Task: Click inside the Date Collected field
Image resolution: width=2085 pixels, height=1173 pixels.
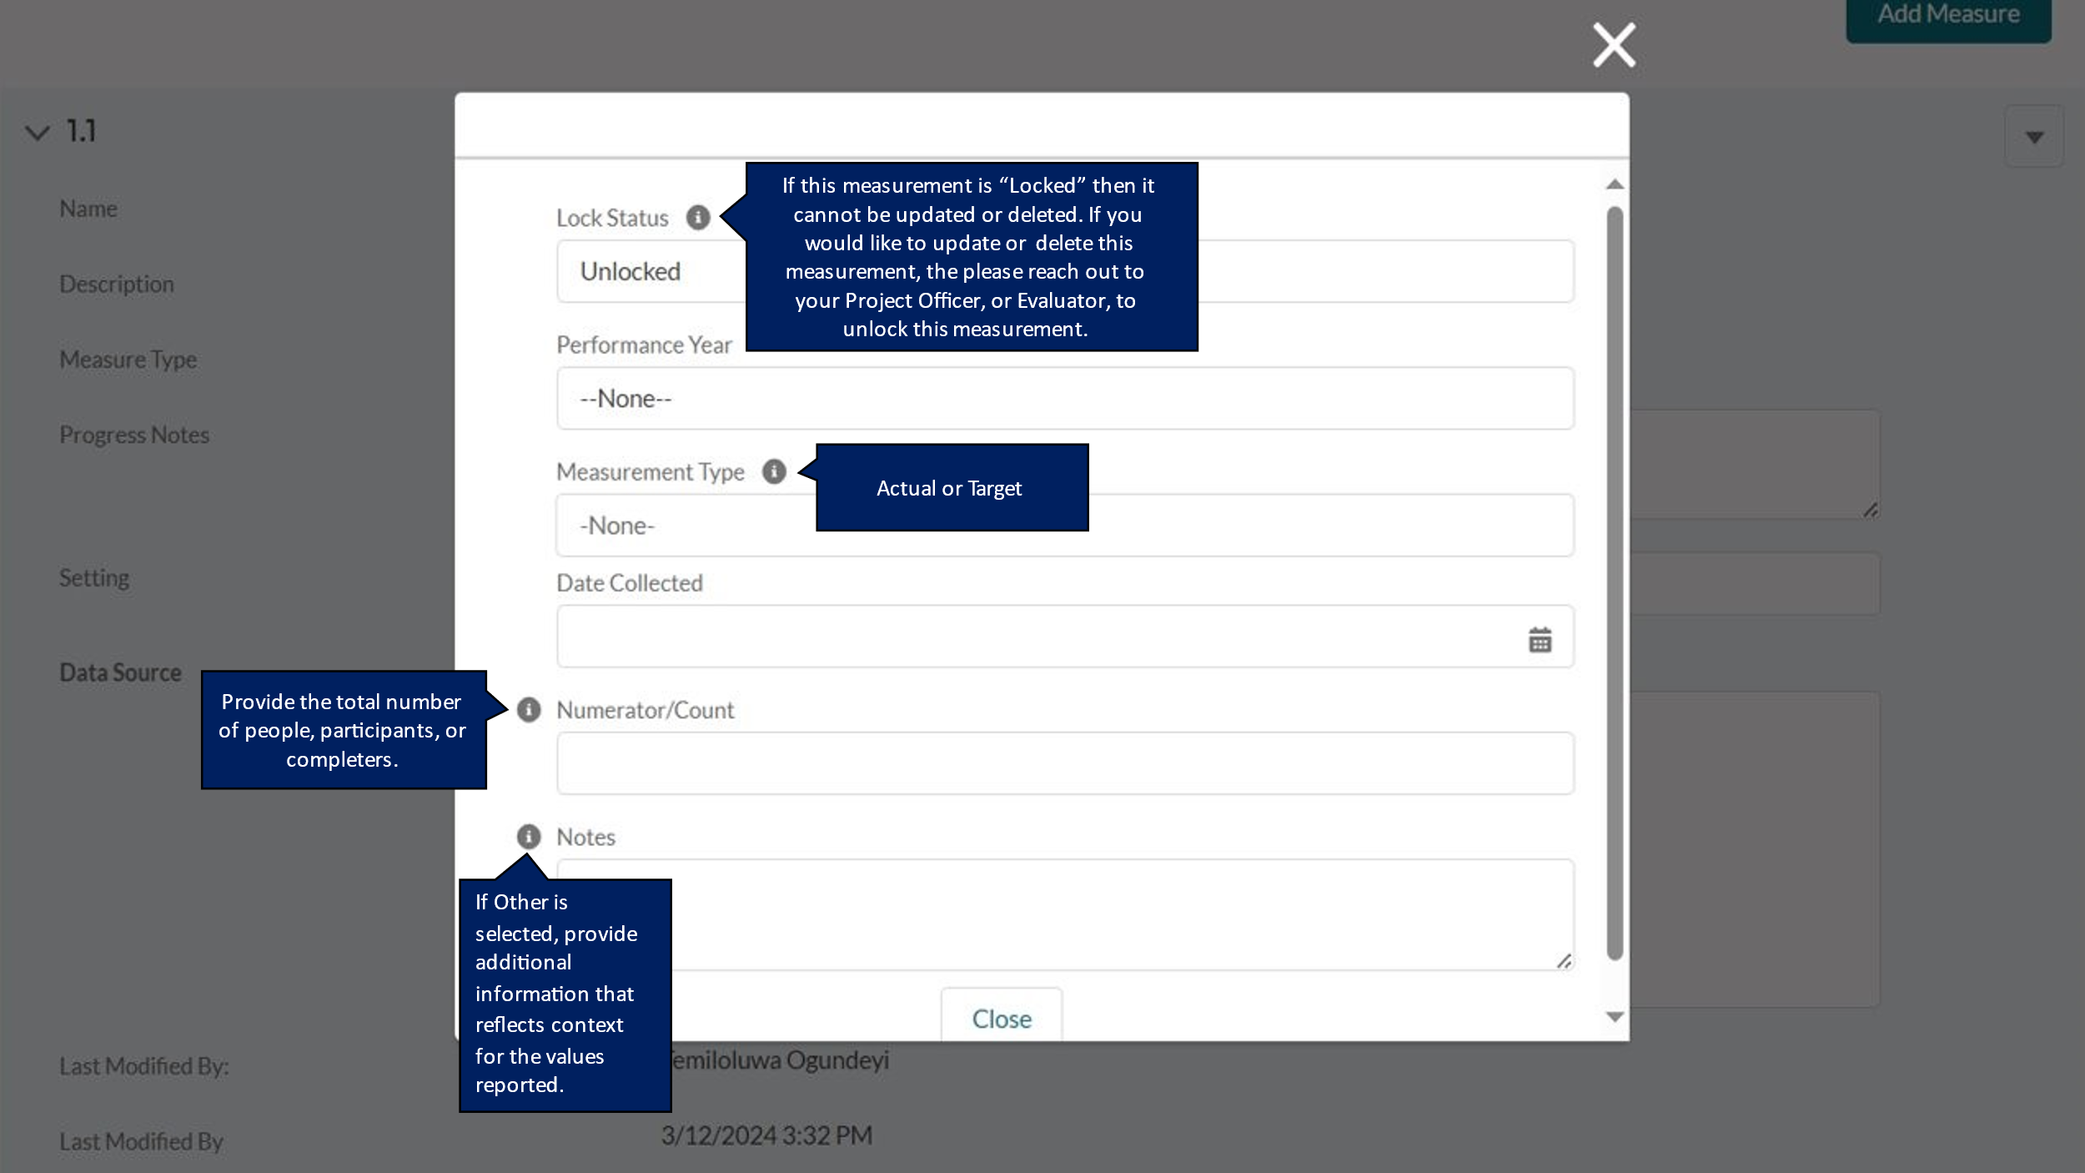Action: [1034, 637]
